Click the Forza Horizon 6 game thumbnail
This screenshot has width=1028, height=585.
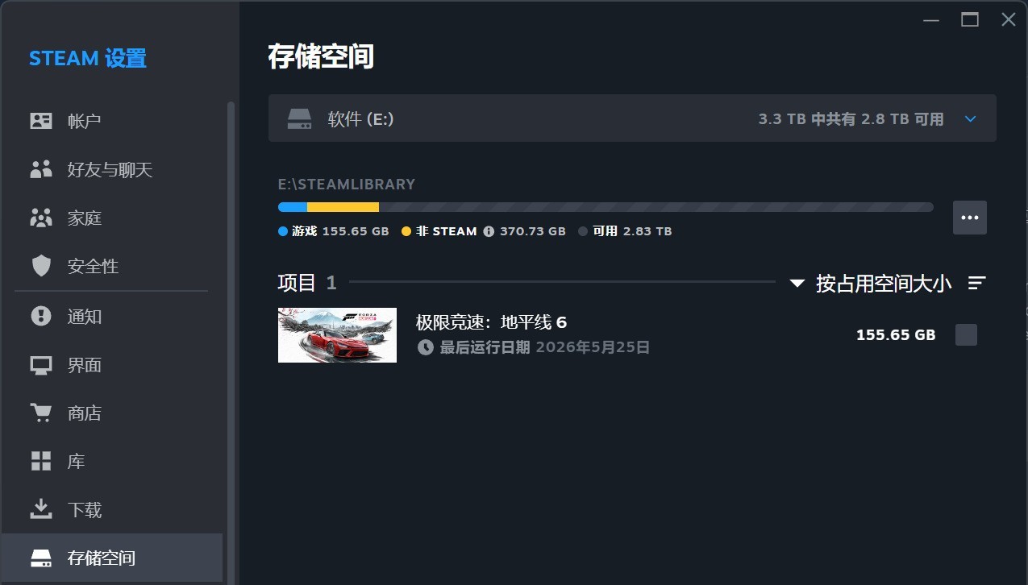(x=337, y=335)
